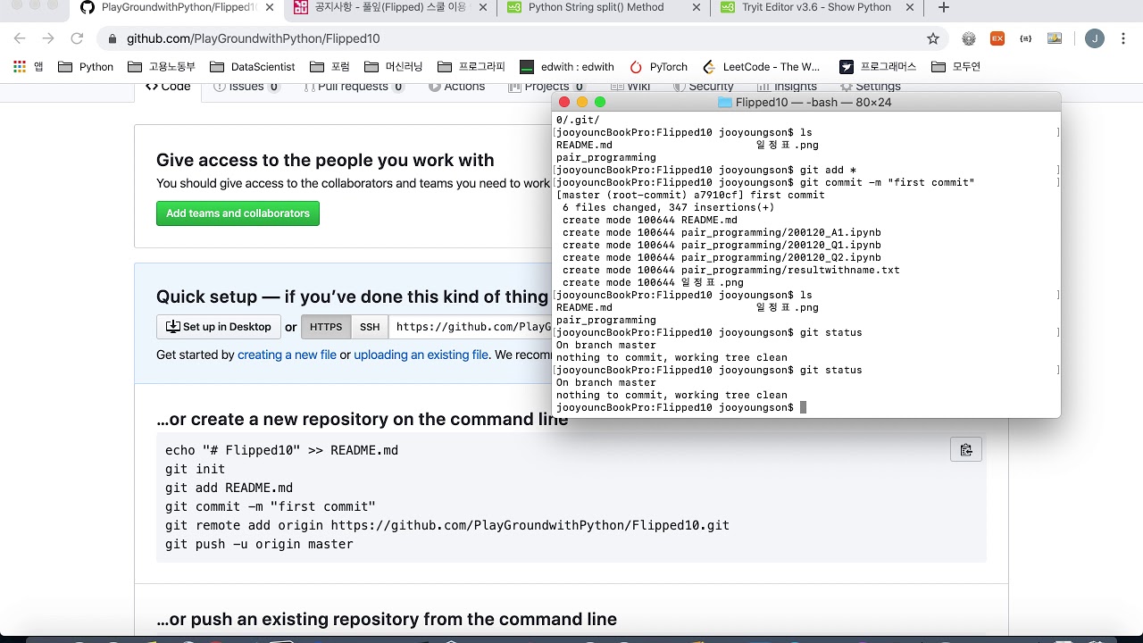1143x643 pixels.
Task: Reload the GitHub page
Action: pyautogui.click(x=77, y=38)
